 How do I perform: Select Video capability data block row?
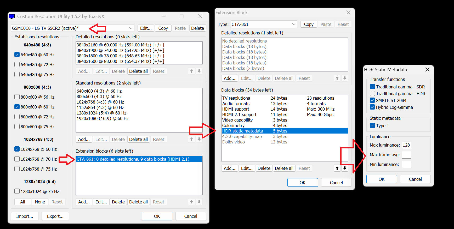[x=285, y=120]
